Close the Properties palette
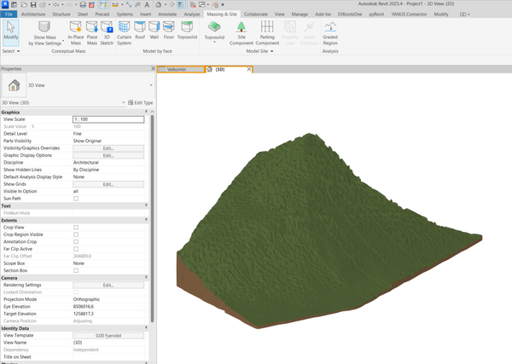Screen dimensions: 512x364 click(153, 69)
